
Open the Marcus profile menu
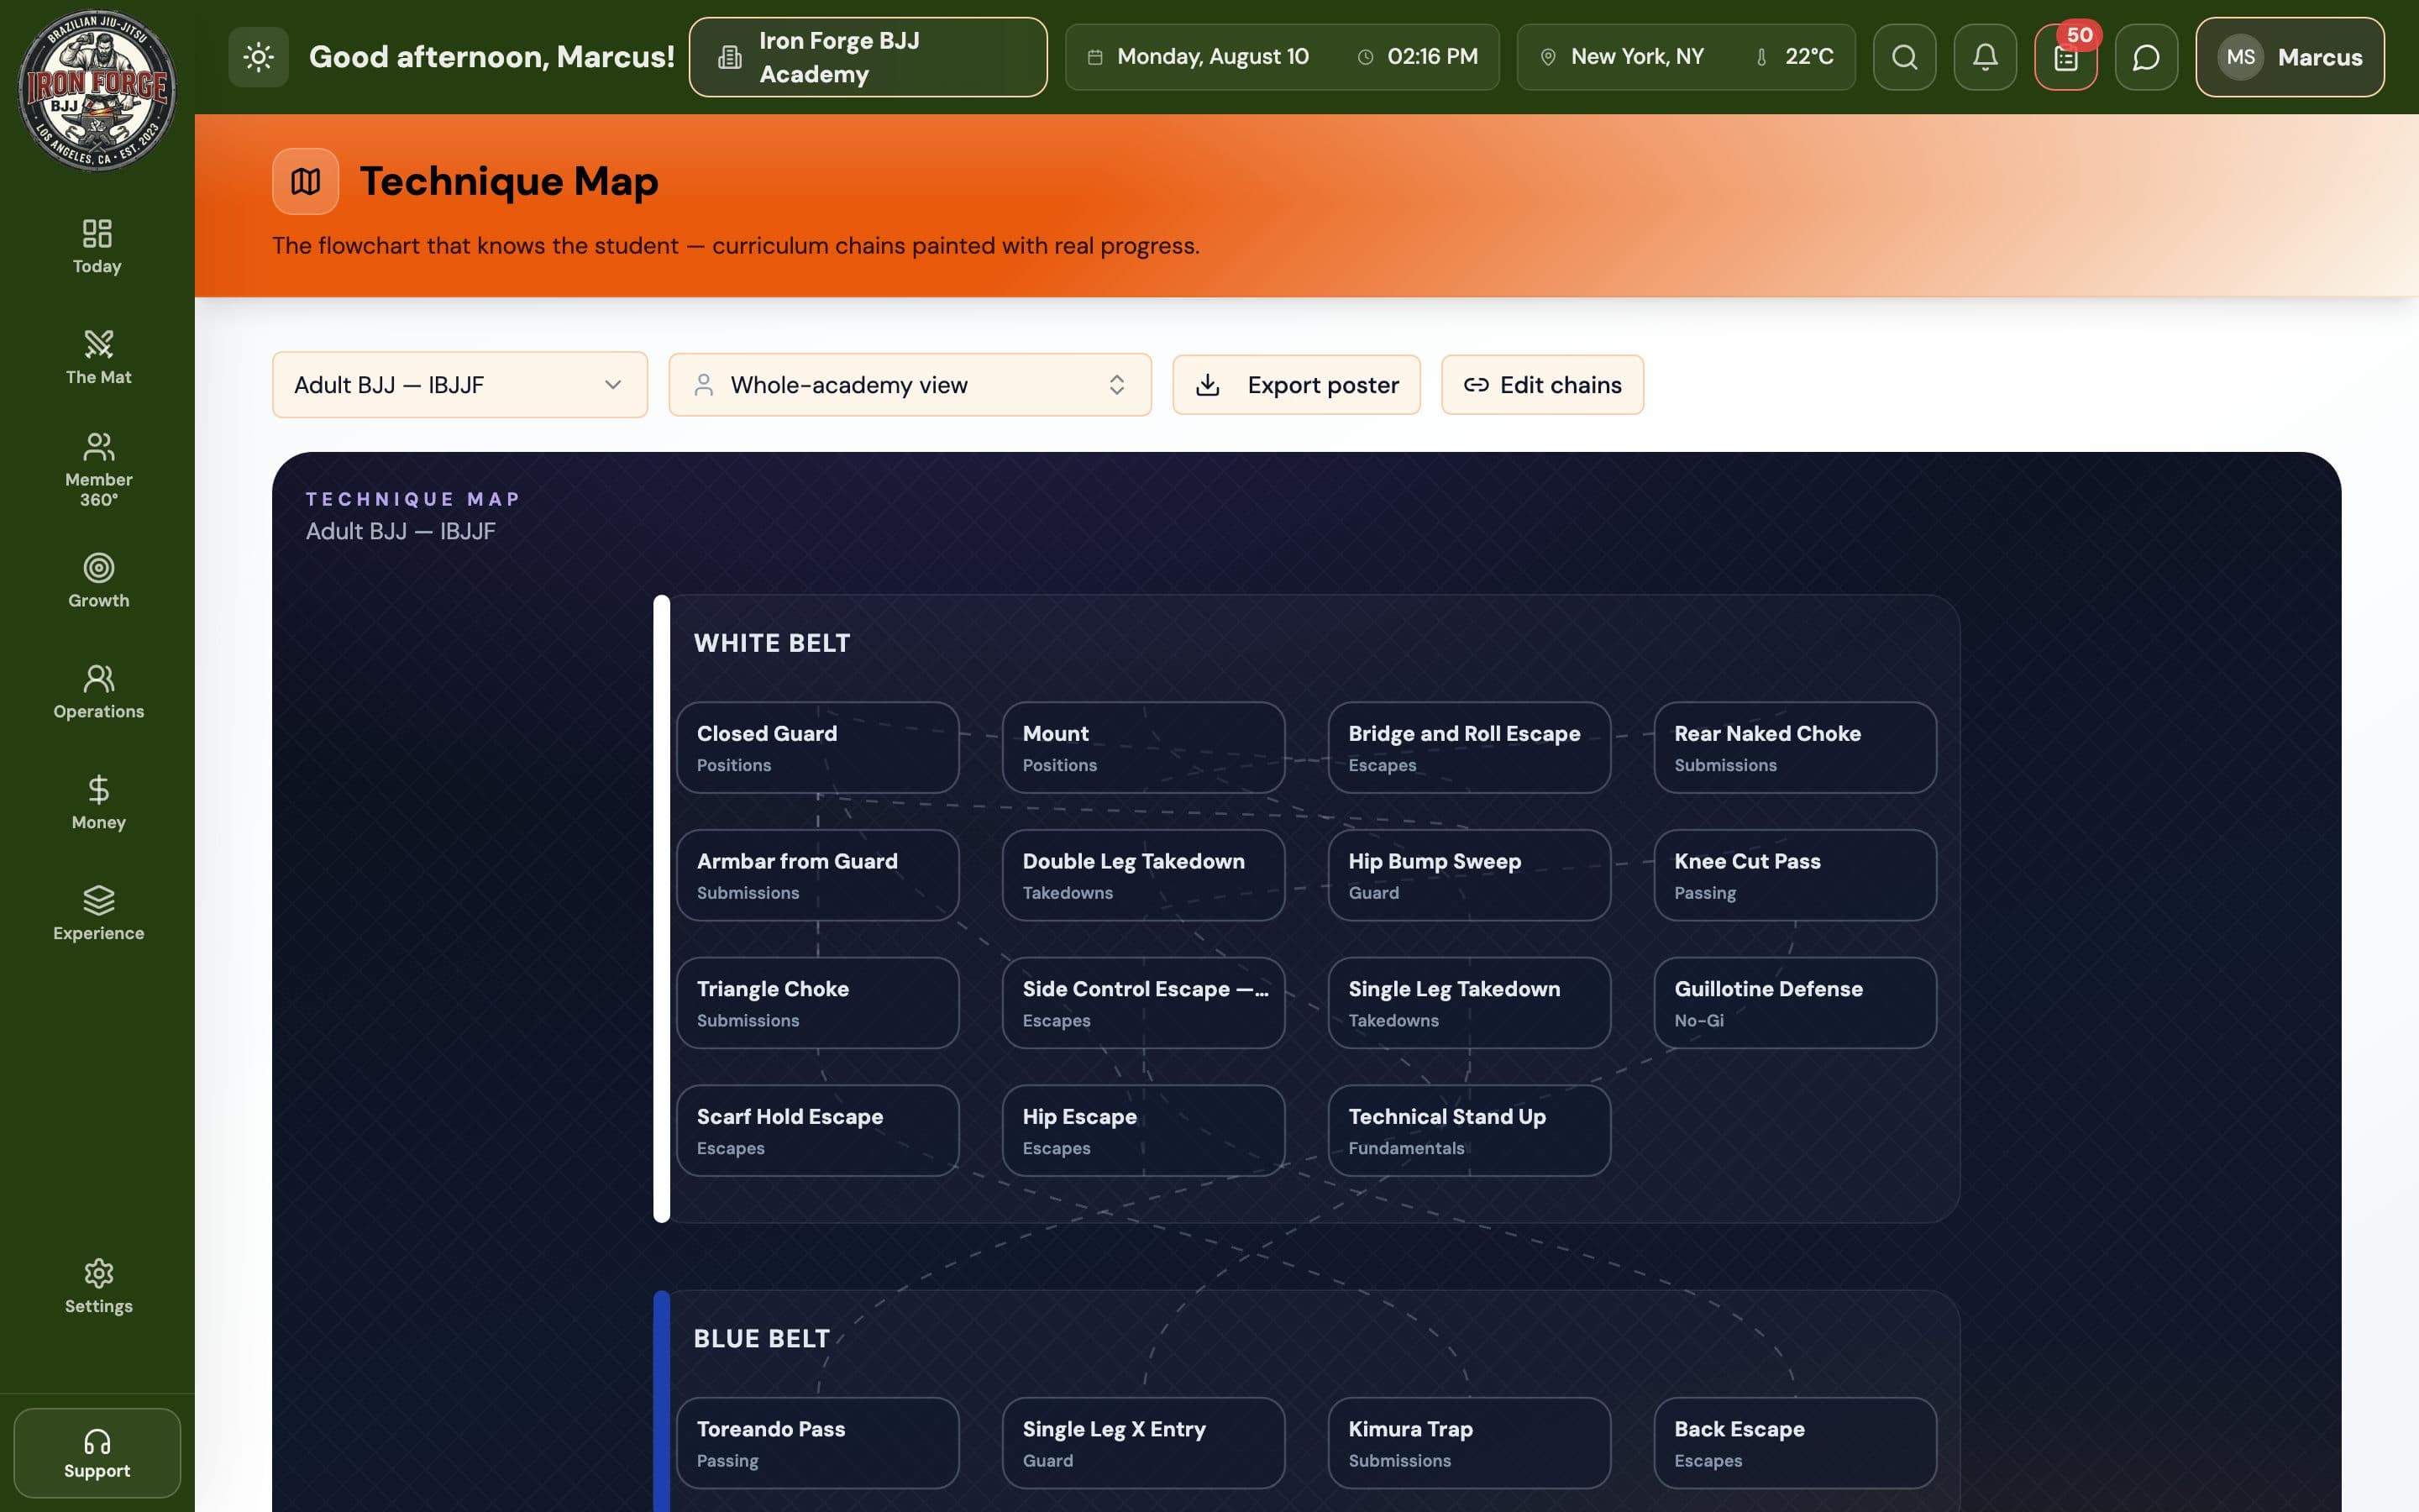tap(2289, 57)
